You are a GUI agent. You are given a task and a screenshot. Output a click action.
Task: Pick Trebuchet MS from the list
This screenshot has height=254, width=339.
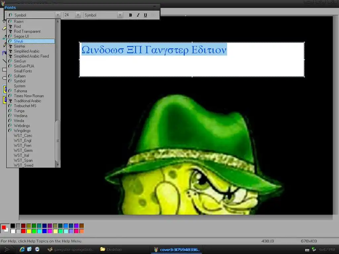pos(31,106)
